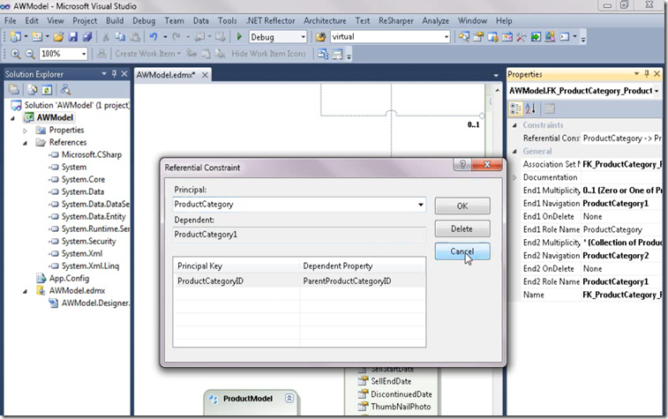The height and width of the screenshot is (419, 668).
Task: Click the Refresh icon in Solution Explorer
Action: click(x=47, y=90)
